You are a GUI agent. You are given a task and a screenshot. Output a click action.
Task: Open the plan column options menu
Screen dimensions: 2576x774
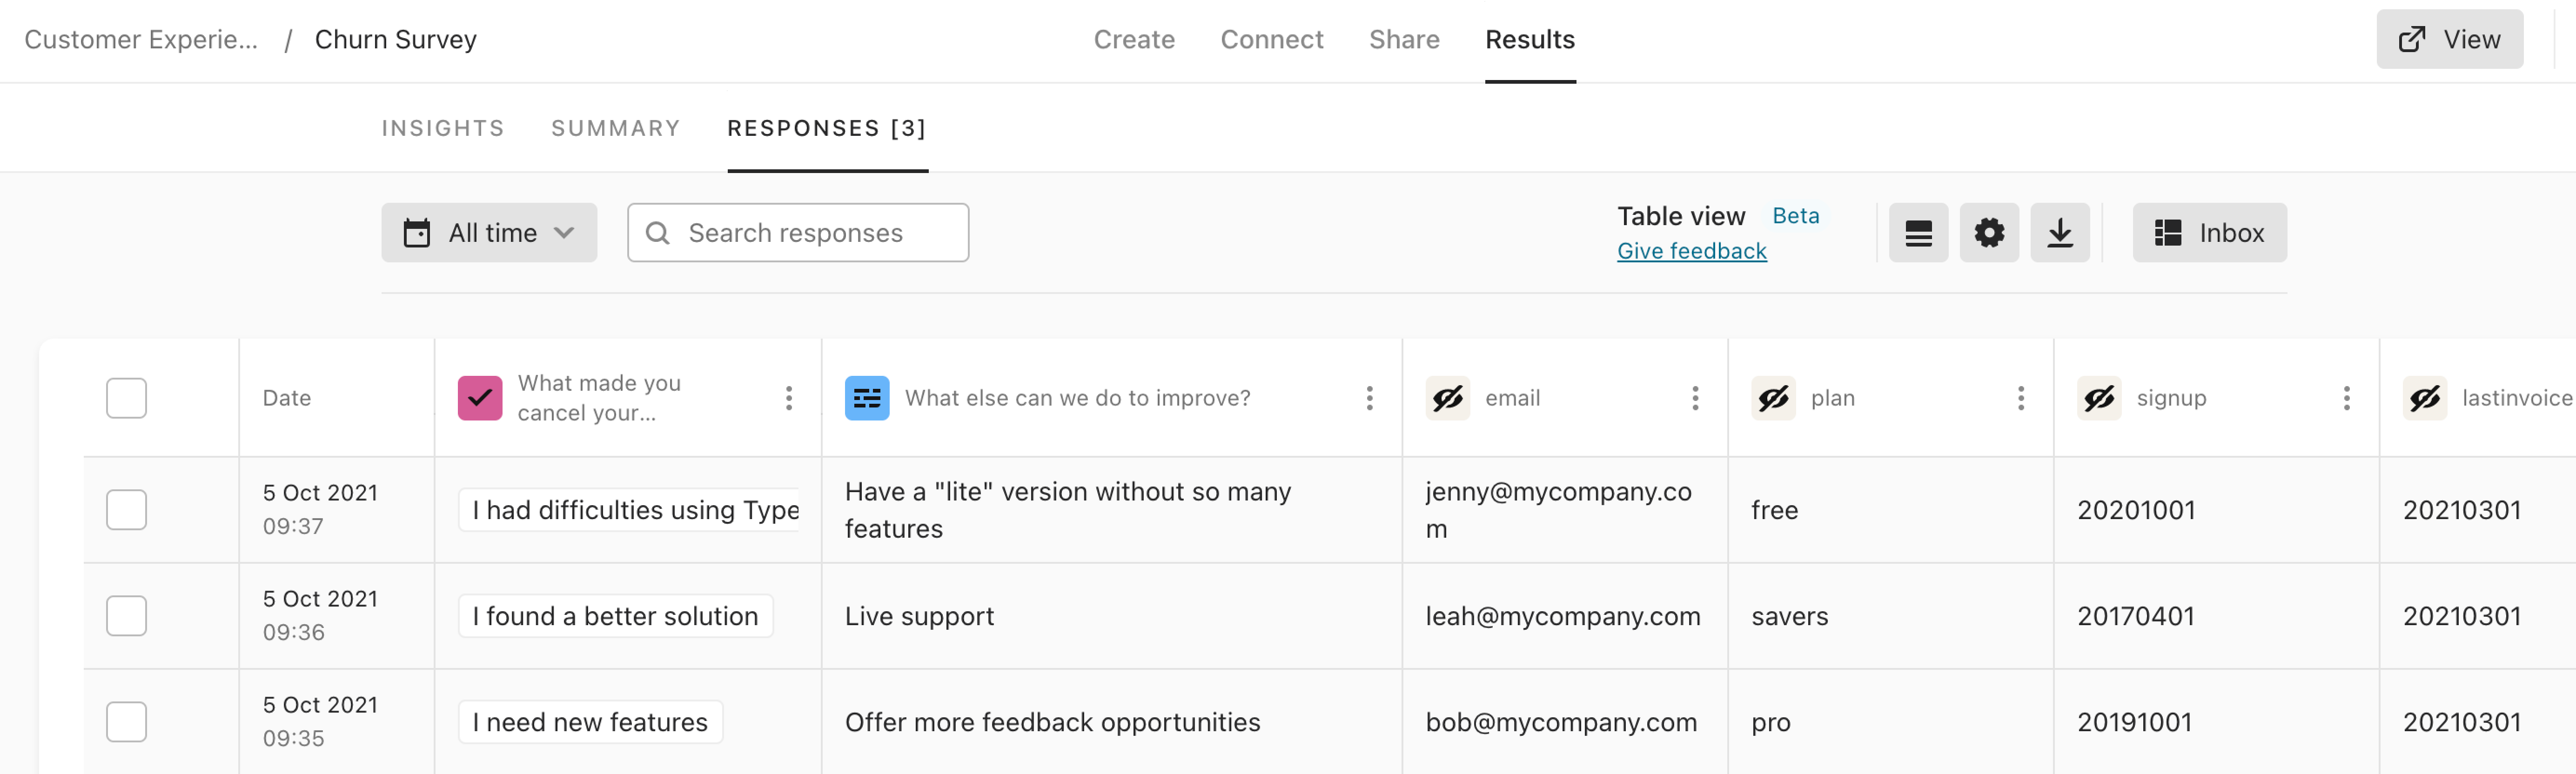click(x=2021, y=398)
